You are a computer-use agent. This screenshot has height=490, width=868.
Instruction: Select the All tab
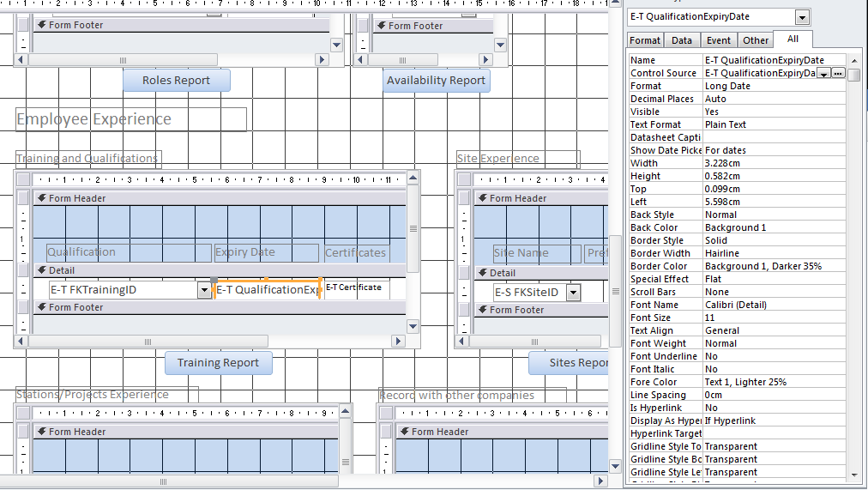793,39
